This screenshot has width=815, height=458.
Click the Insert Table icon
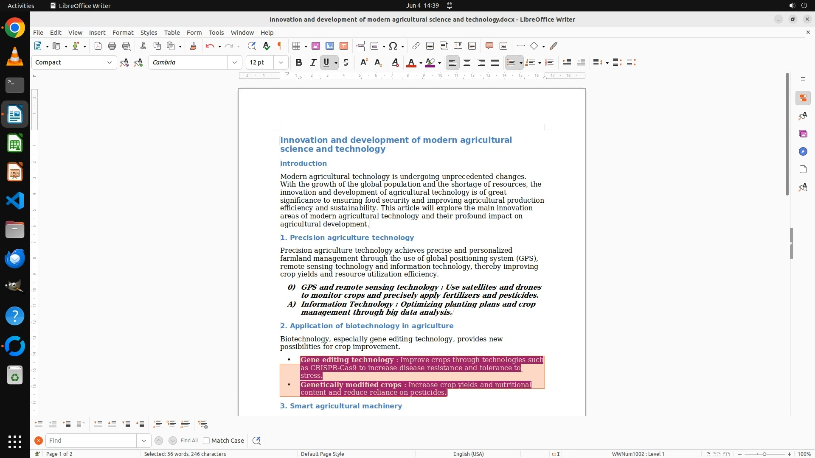coord(297,46)
